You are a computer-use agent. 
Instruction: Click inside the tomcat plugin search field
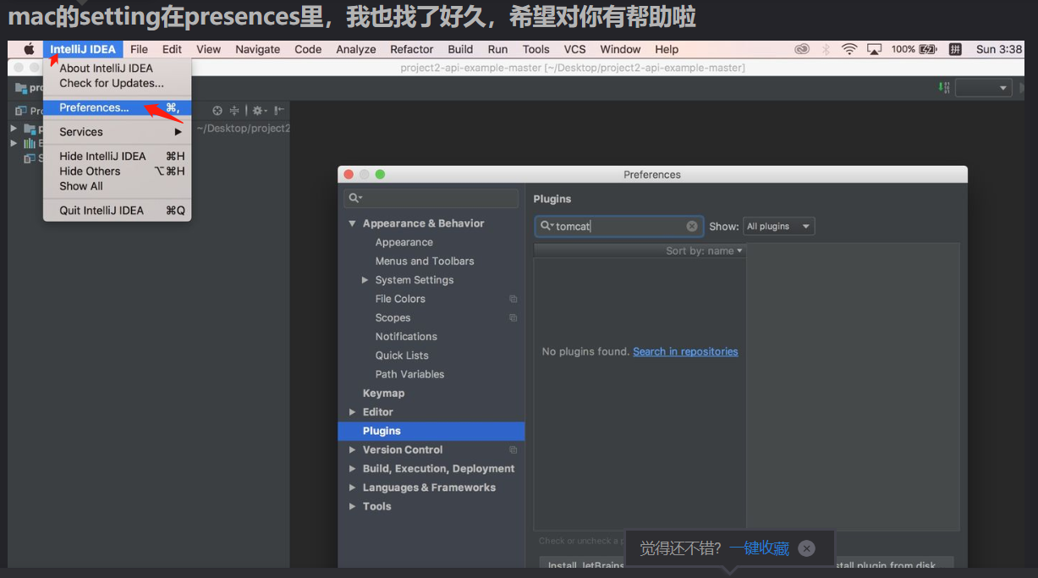619,226
